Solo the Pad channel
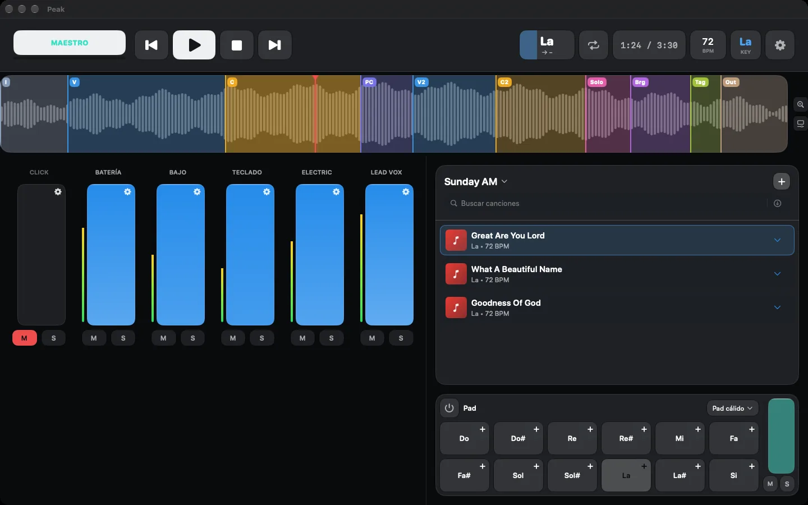The image size is (808, 505). coord(787,484)
